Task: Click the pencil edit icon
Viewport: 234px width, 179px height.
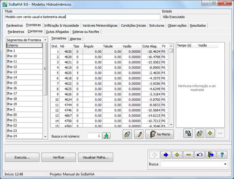Action: click(x=139, y=134)
